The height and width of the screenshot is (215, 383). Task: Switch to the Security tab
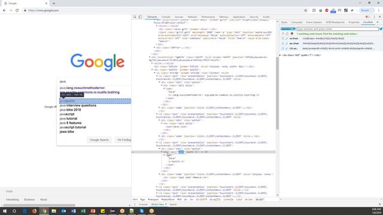click(x=254, y=17)
